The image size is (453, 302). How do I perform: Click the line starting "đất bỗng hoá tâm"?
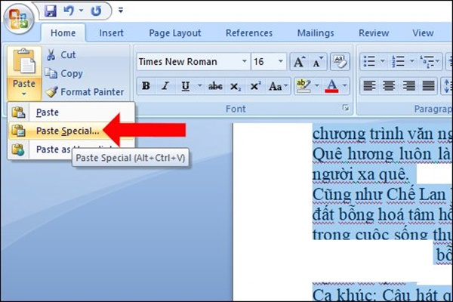pyautogui.click(x=382, y=214)
